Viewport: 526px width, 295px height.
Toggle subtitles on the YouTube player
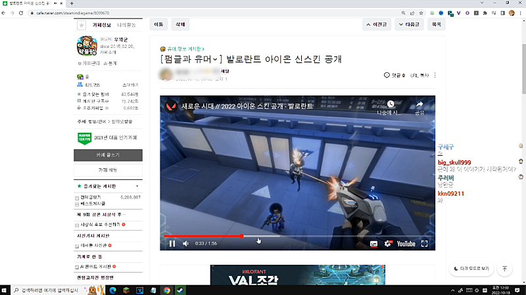pyautogui.click(x=373, y=244)
